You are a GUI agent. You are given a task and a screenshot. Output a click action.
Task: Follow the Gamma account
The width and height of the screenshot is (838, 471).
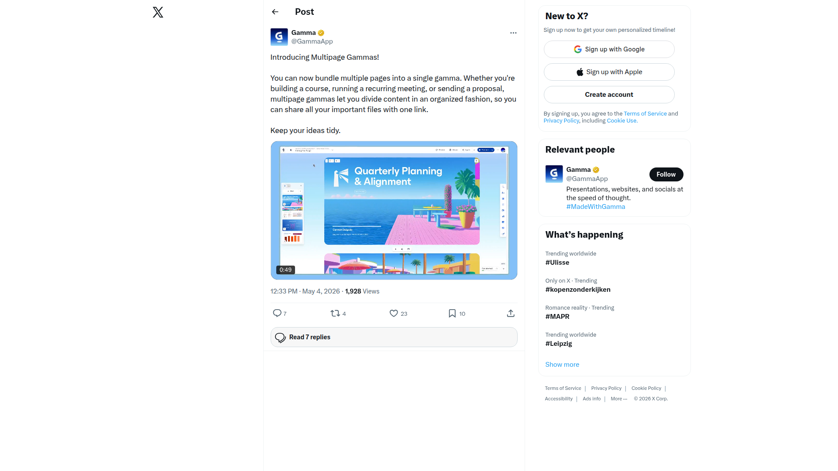click(666, 174)
